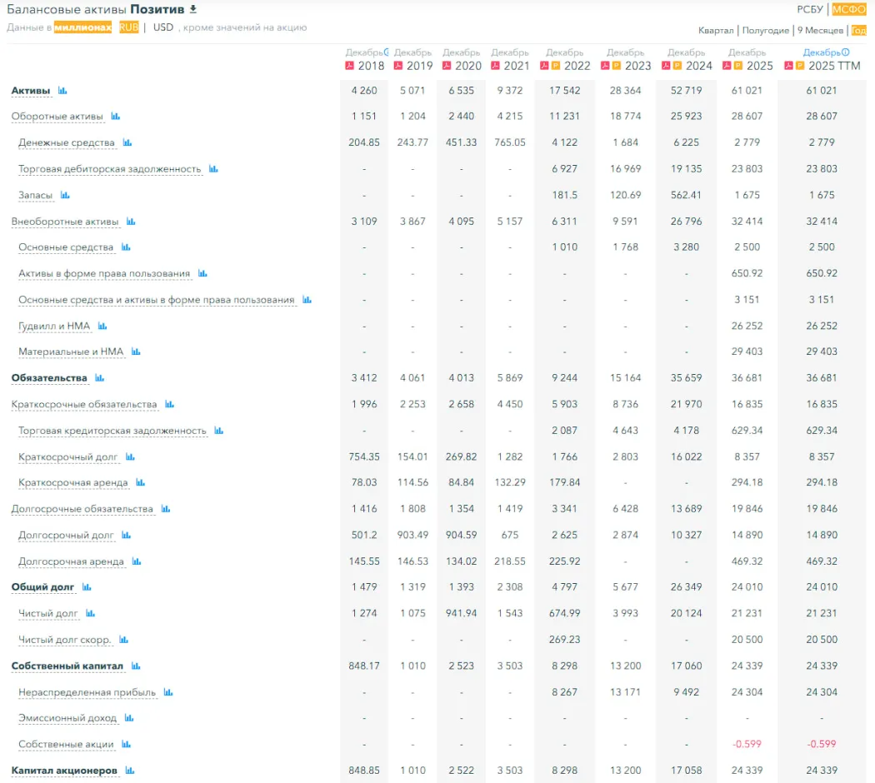
Task: Click the Краткосрочные обязательства row label
Action: 84,405
